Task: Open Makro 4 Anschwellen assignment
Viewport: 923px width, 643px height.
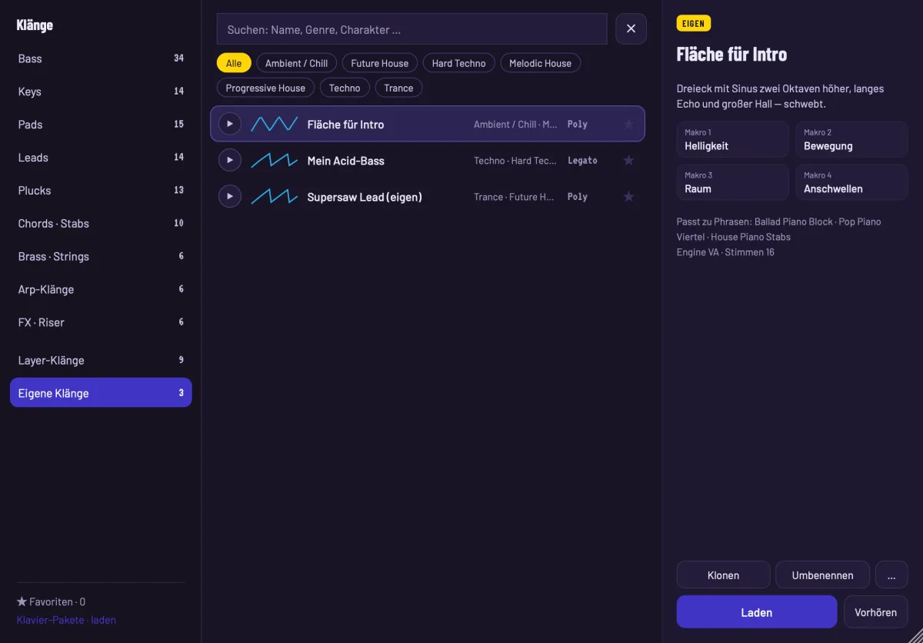Action: tap(851, 182)
